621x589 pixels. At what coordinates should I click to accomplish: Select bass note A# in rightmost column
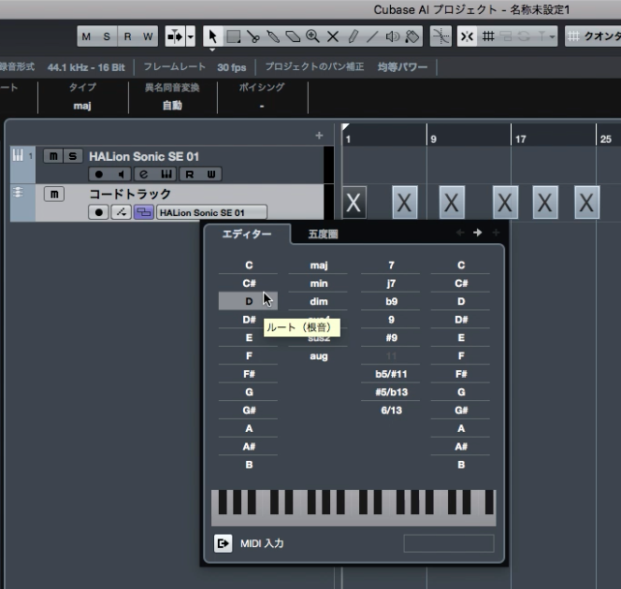pyautogui.click(x=460, y=447)
